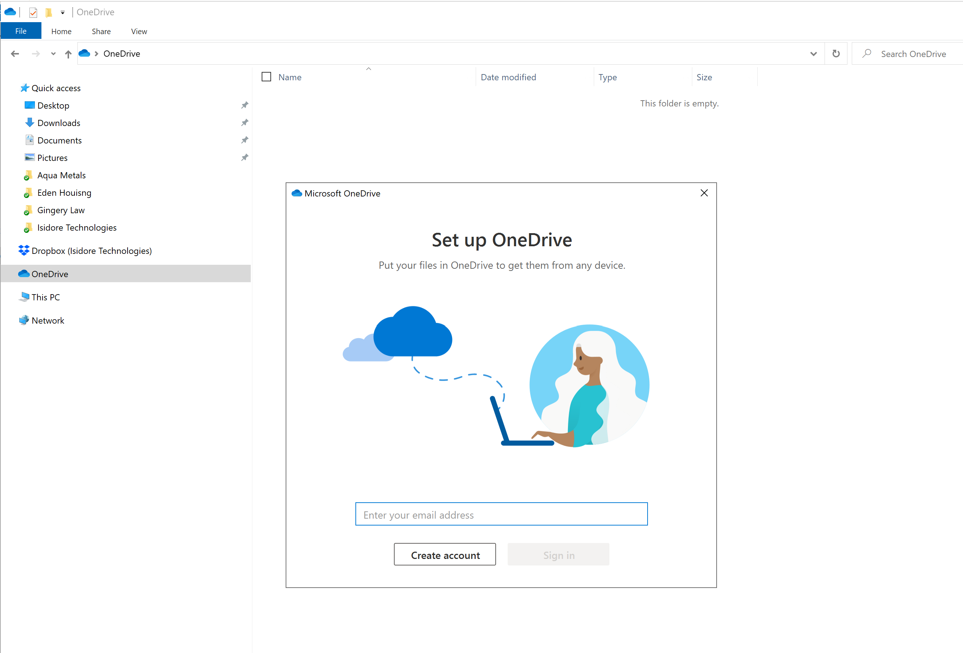The width and height of the screenshot is (963, 653).
Task: Click the Back navigation arrow
Action: (x=15, y=54)
